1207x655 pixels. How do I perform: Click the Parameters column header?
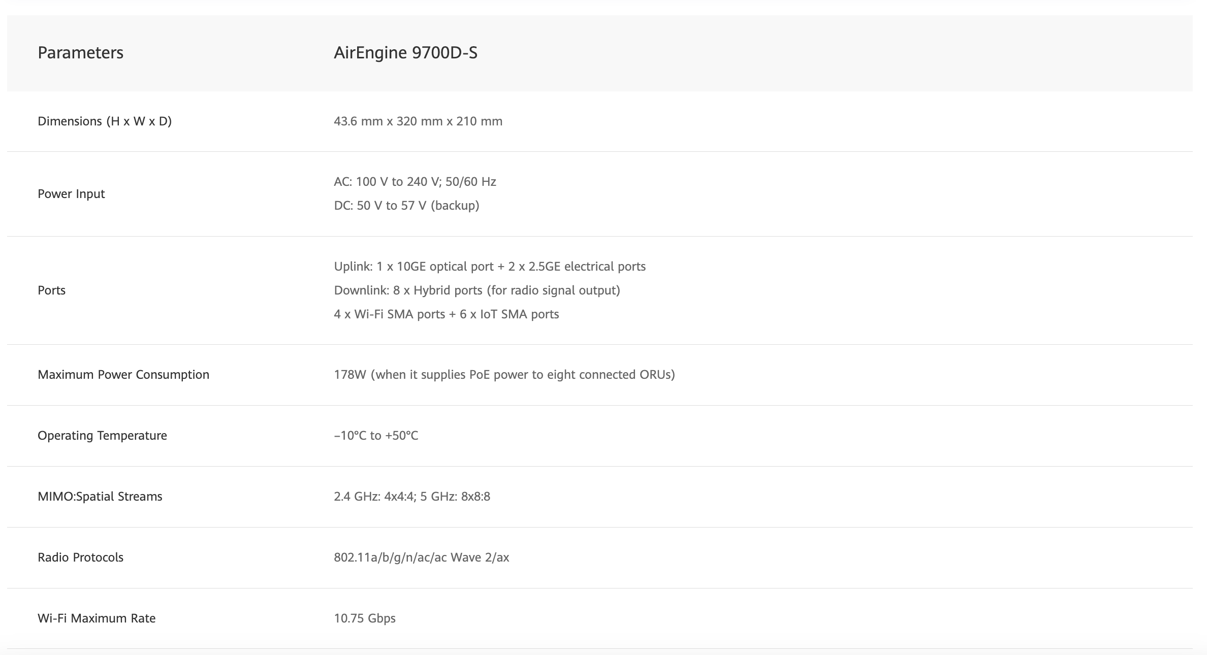80,53
